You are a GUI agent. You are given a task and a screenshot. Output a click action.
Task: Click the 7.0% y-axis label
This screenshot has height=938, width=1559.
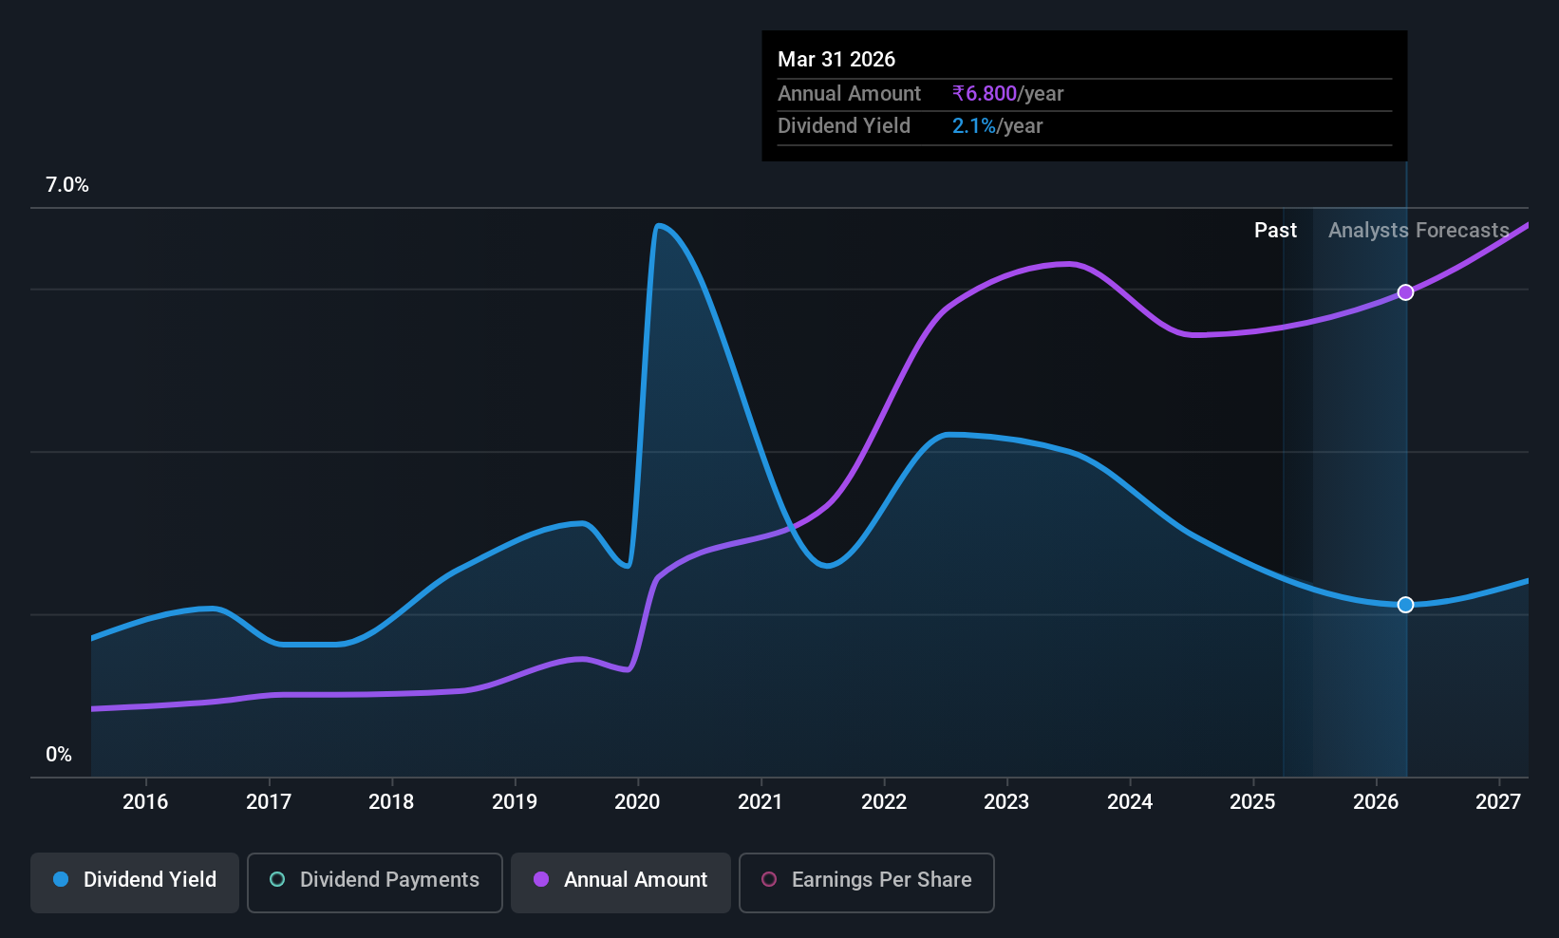tap(67, 185)
